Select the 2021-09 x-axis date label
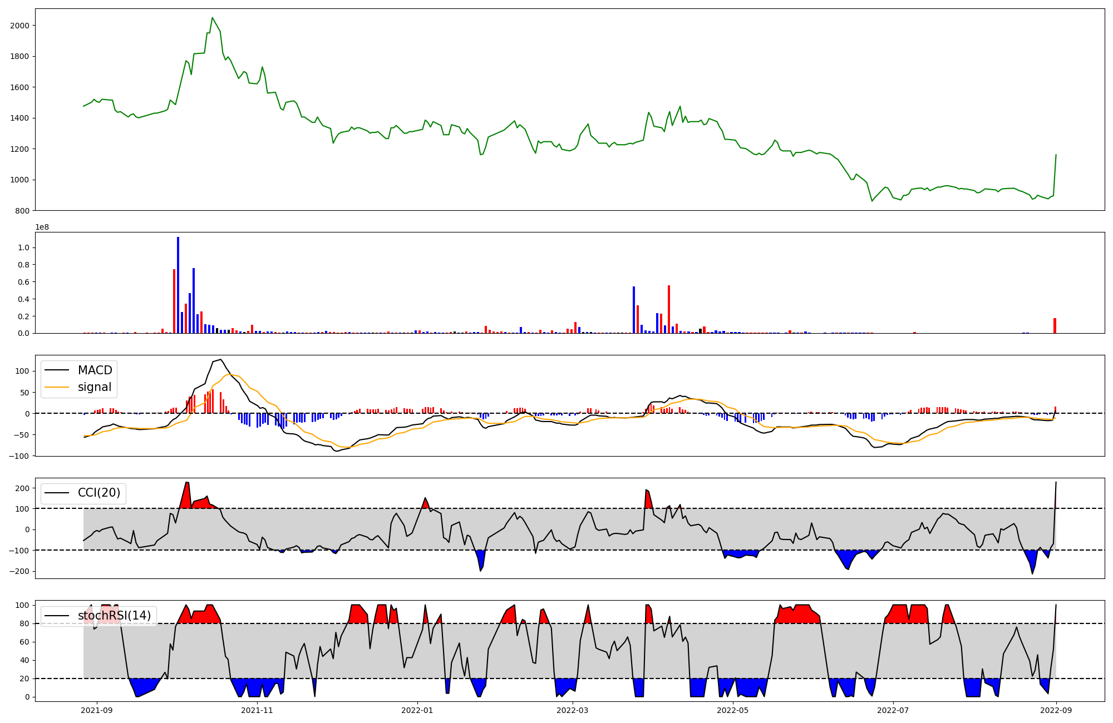1113x723 pixels. 97,710
